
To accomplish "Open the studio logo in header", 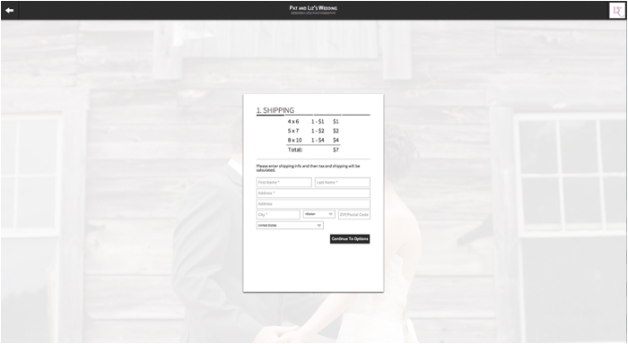I will tap(616, 11).
